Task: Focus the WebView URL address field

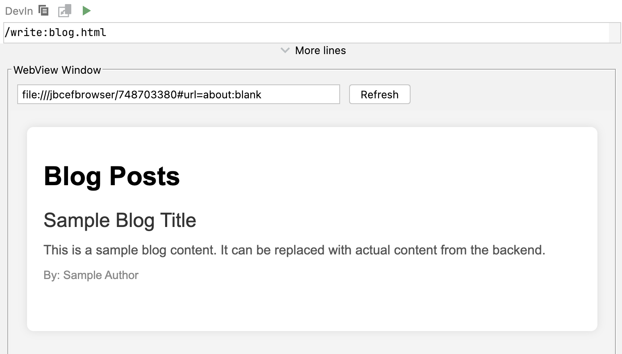Action: 179,95
